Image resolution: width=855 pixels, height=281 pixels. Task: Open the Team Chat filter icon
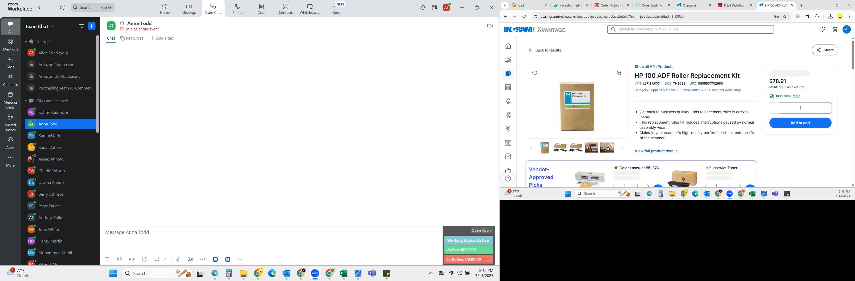pos(82,26)
